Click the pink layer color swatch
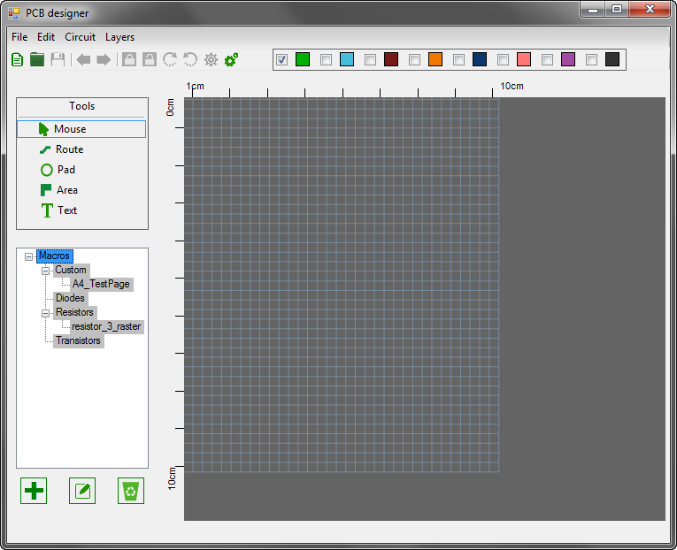The width and height of the screenshot is (677, 550). coord(524,59)
